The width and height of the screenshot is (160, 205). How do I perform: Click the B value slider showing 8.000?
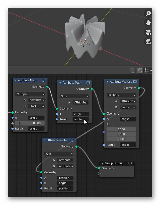(x=30, y=123)
